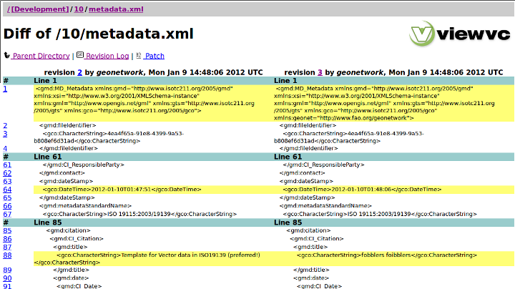Click metadata.xml in breadcrumb path
The image size is (515, 289).
[x=115, y=9]
